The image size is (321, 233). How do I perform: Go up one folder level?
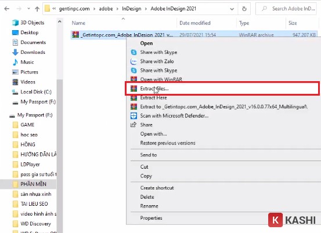click(37, 9)
